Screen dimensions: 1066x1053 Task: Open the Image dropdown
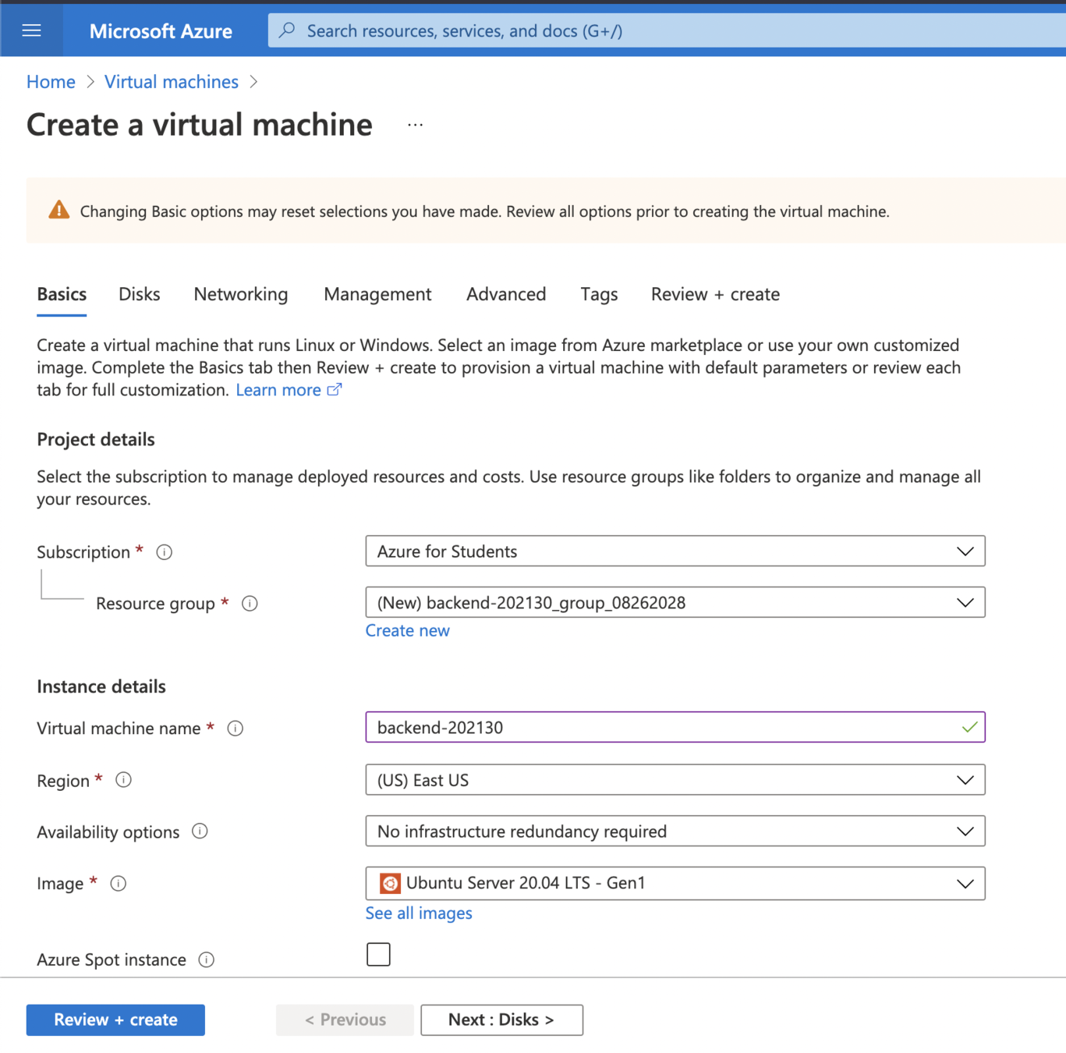click(x=675, y=883)
